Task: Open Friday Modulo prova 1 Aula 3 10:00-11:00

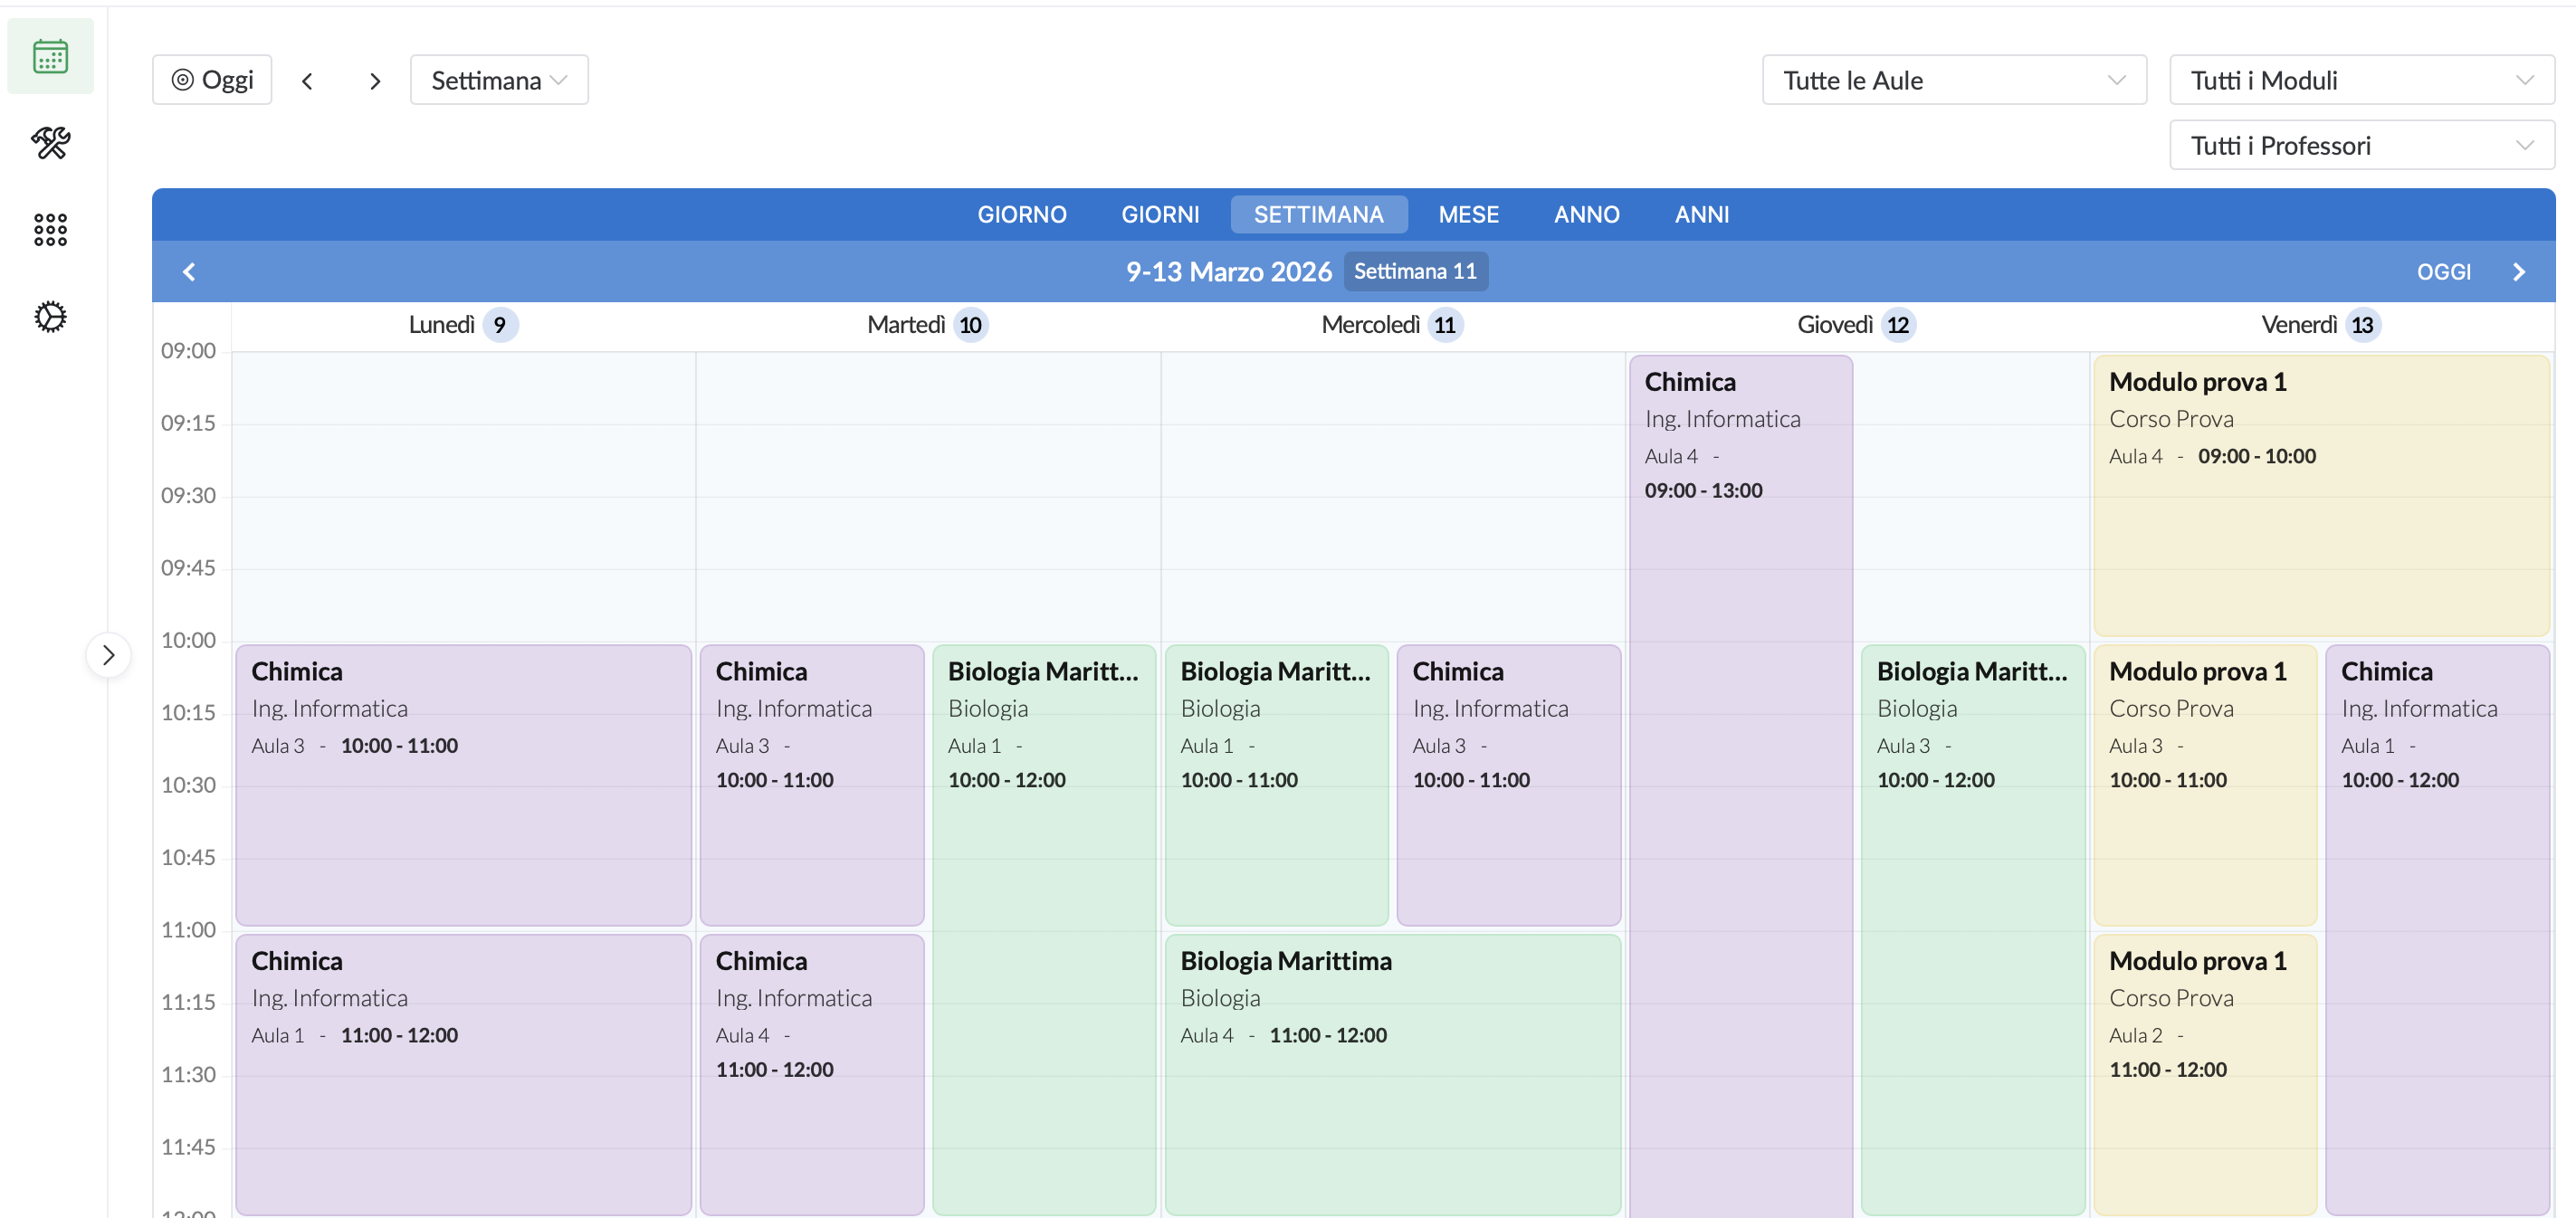Action: click(x=2205, y=785)
